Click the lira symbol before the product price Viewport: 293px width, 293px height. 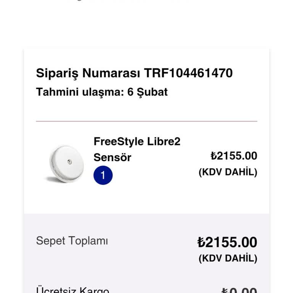point(214,156)
